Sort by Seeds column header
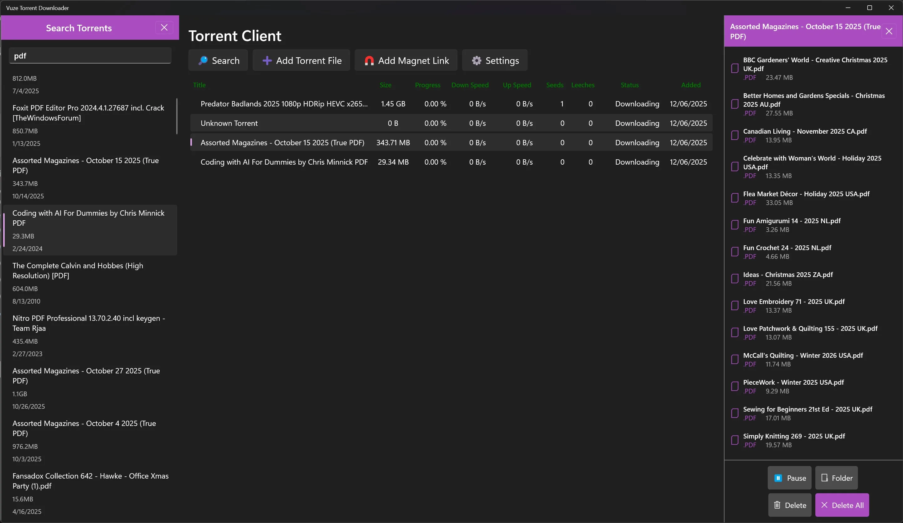The height and width of the screenshot is (523, 903). pyautogui.click(x=555, y=85)
